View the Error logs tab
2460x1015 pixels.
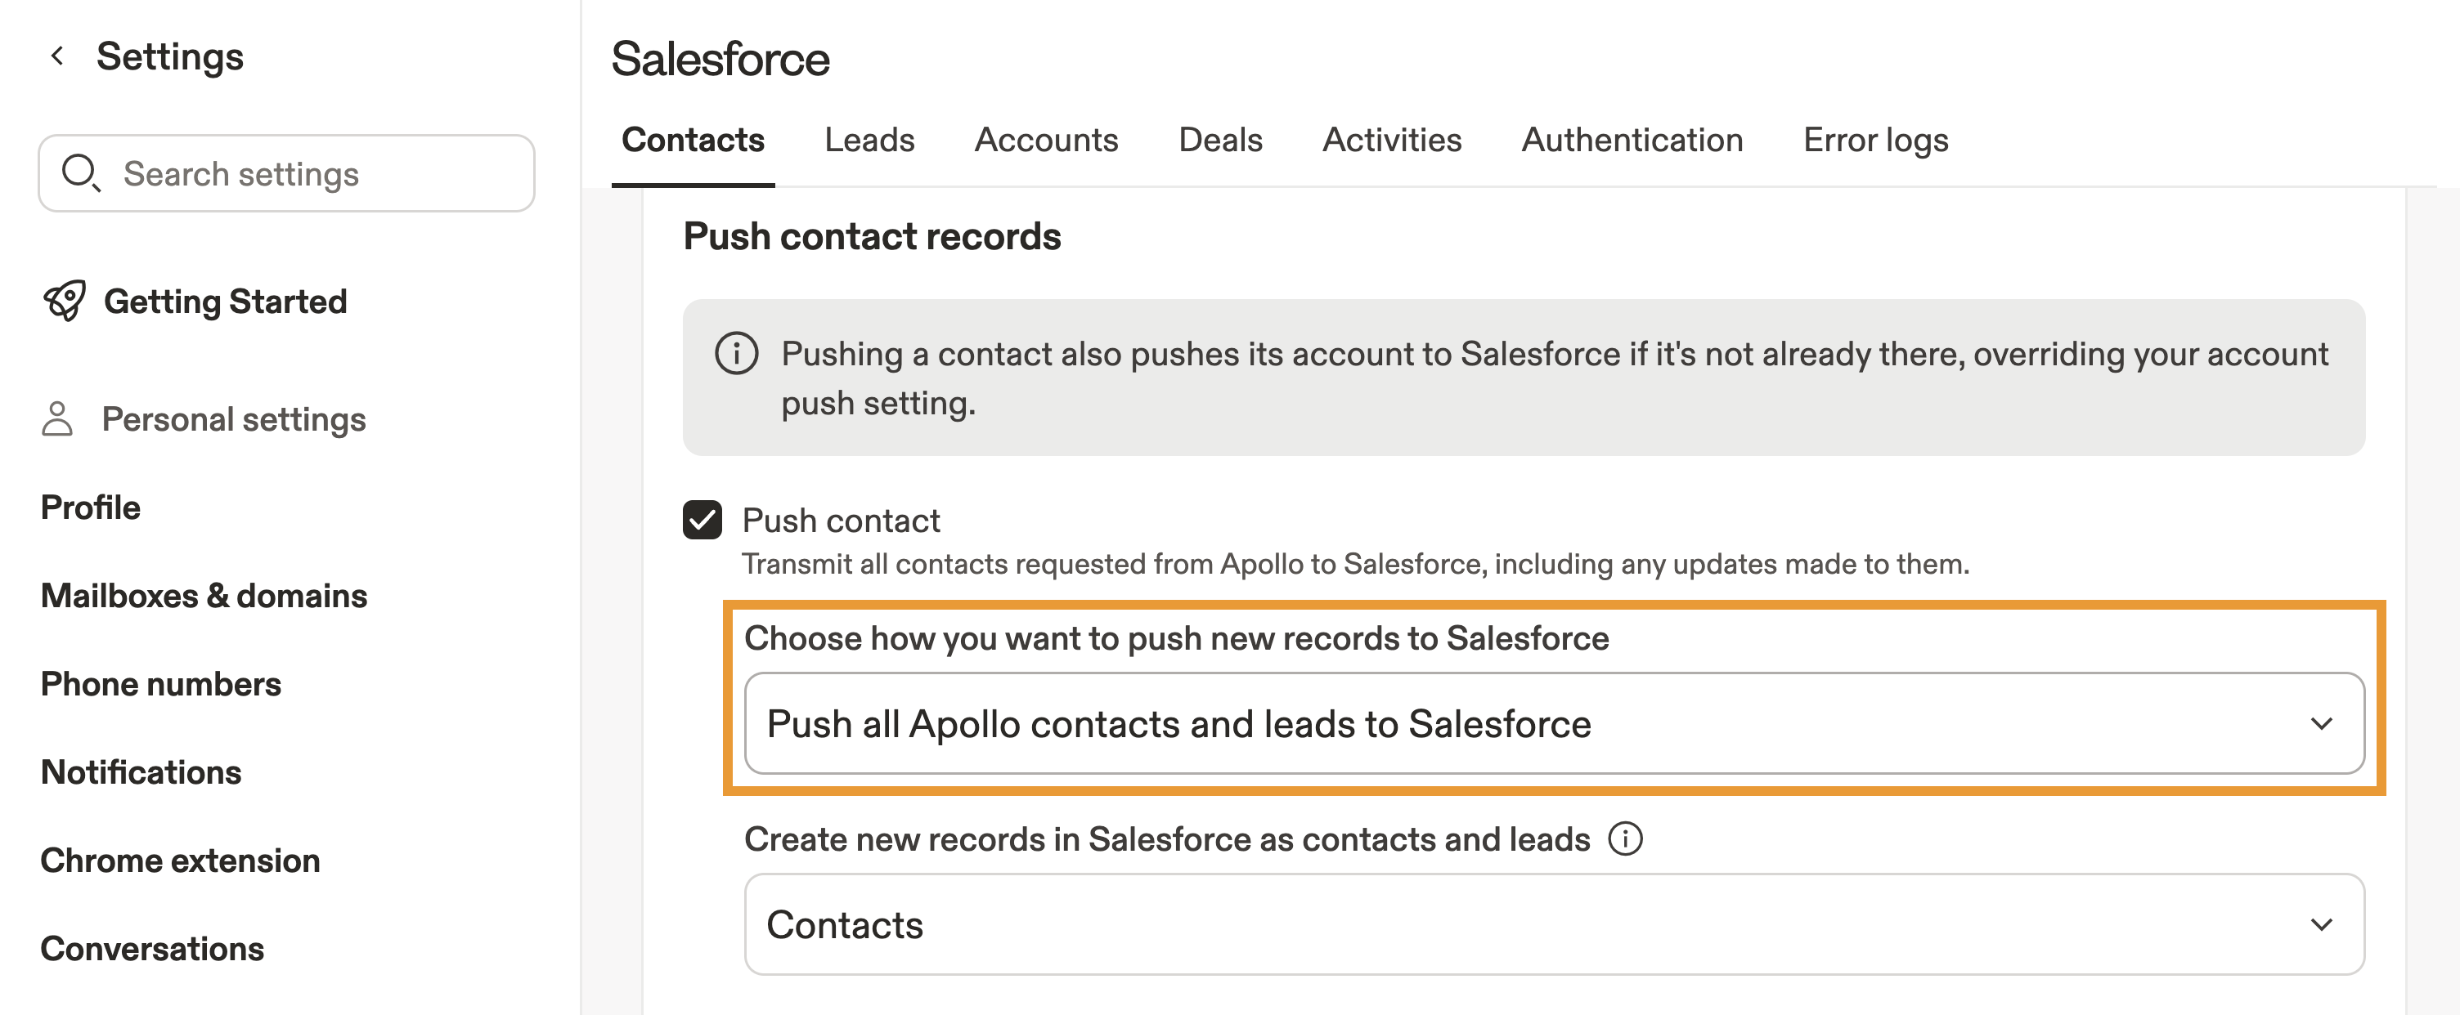click(x=1874, y=141)
